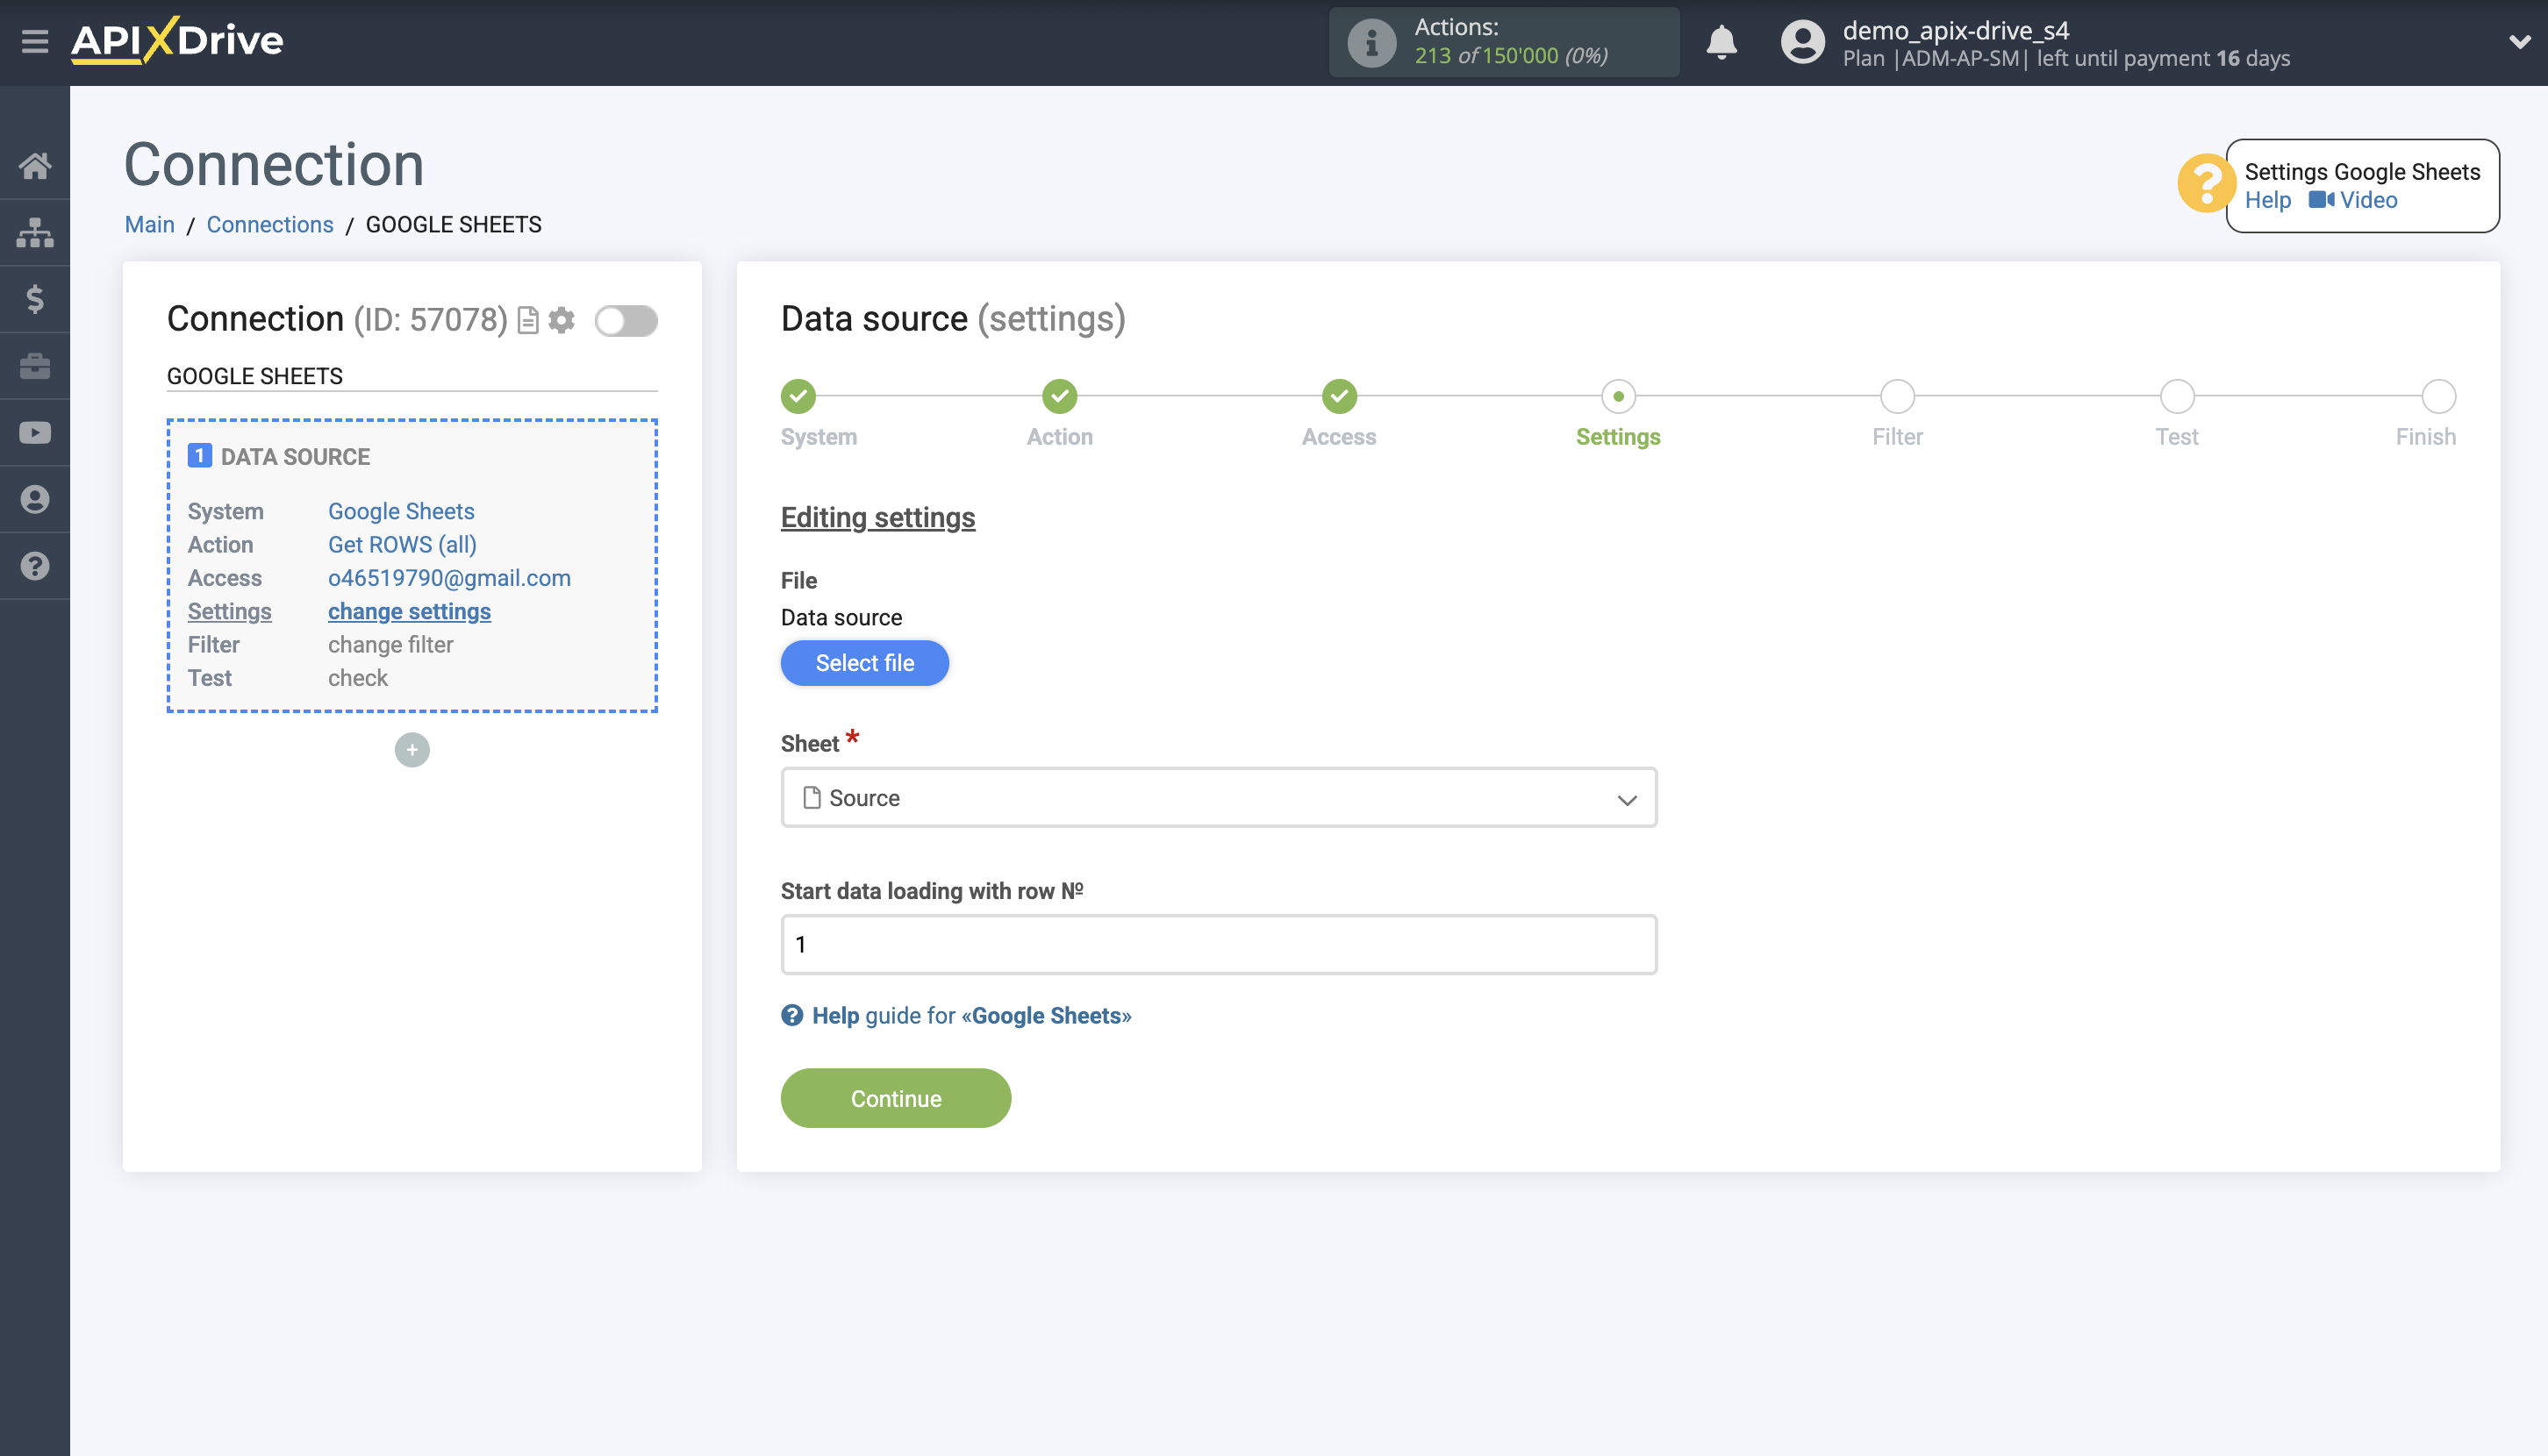Click the row number input showing 1
The width and height of the screenshot is (2548, 1456).
pyautogui.click(x=1218, y=943)
